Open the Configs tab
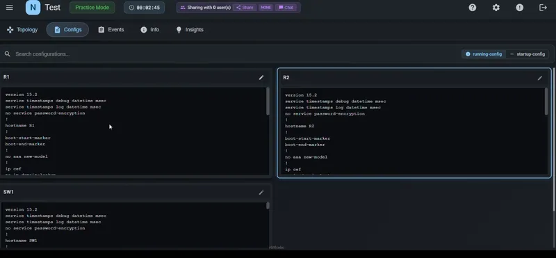The image size is (556, 258). tap(67, 30)
